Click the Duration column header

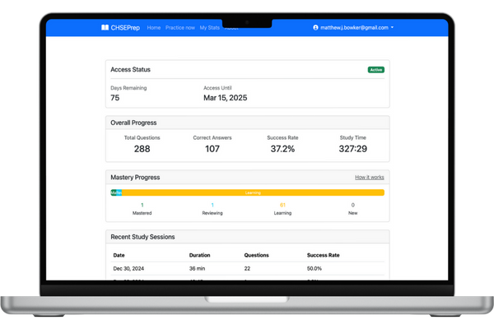[x=199, y=255]
